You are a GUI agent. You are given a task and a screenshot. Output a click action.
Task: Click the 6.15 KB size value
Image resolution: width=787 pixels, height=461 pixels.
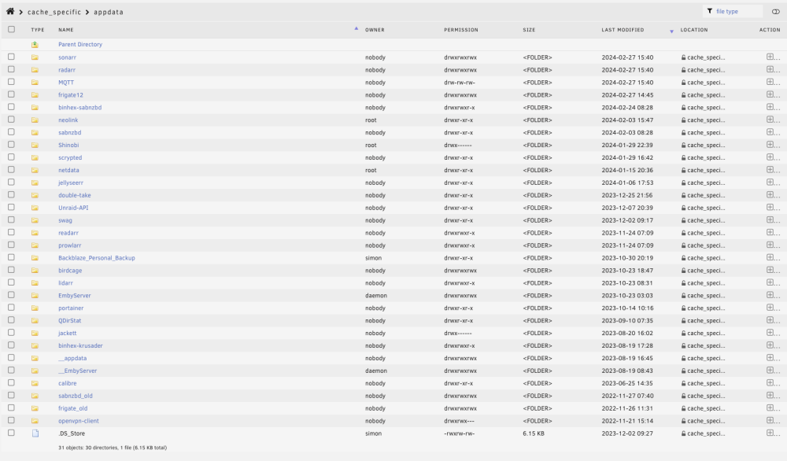(x=534, y=433)
